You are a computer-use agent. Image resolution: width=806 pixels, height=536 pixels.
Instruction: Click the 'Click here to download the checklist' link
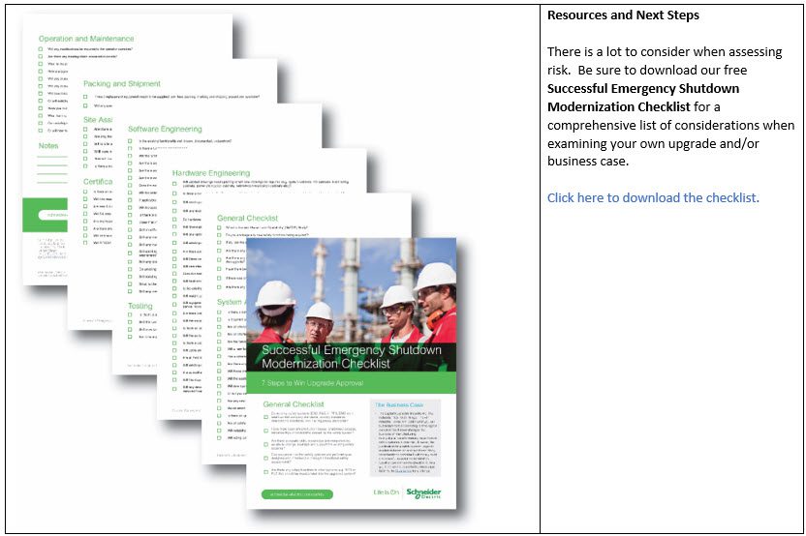click(x=653, y=197)
